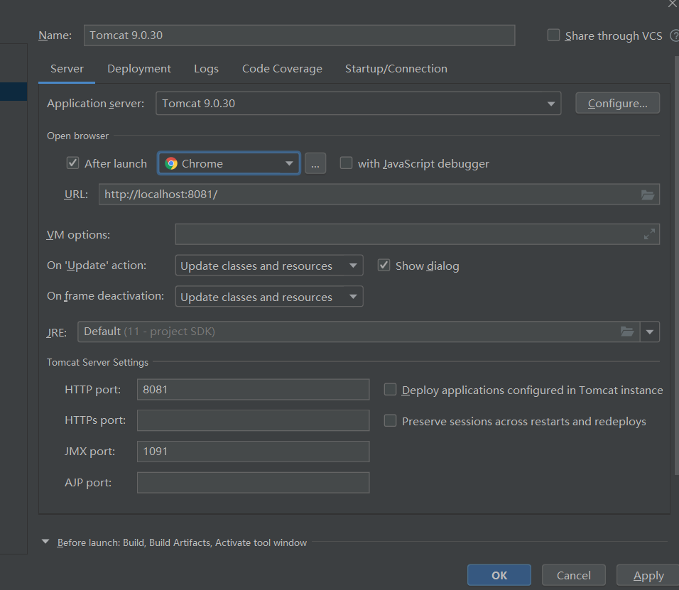Open the JRE dropdown arrow
The width and height of the screenshot is (679, 590).
click(x=650, y=332)
